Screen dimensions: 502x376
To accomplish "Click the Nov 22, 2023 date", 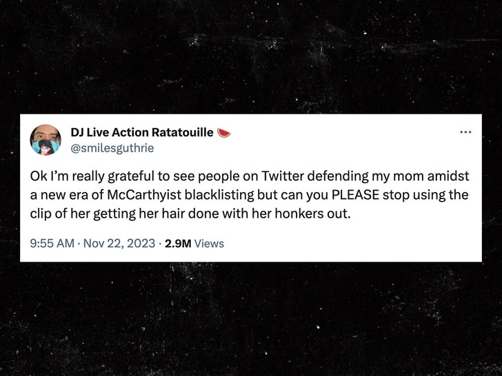I will (121, 243).
